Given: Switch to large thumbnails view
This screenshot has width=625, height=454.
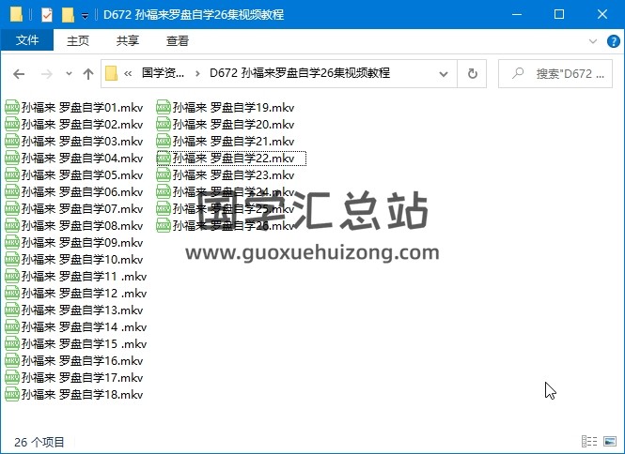Looking at the screenshot, I should tap(609, 442).
